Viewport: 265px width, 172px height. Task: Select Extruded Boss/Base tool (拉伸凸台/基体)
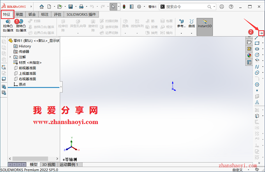8,26
